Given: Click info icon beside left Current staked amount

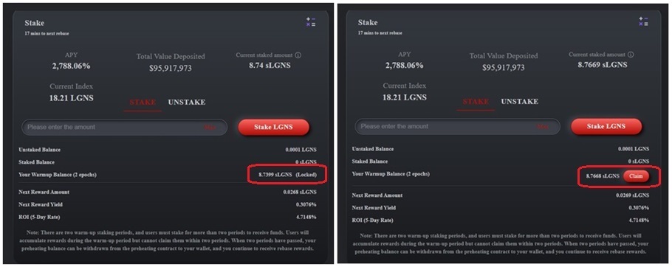Looking at the screenshot, I should coord(298,55).
